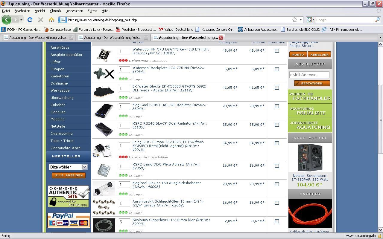Image resolution: width=383 pixels, height=239 pixels.
Task: Tick remove checkbox for XSPC RS240 BLACK
Action: 277,125
